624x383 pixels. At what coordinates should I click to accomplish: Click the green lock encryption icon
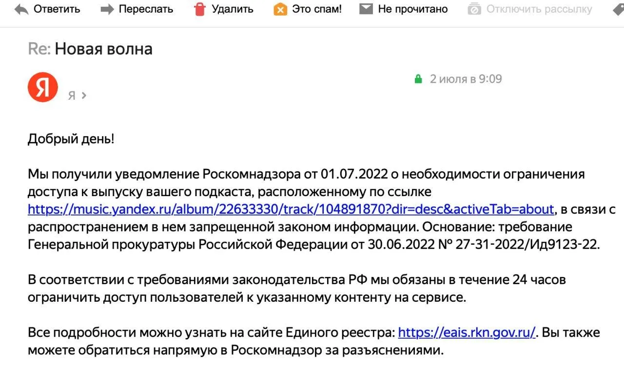[418, 79]
